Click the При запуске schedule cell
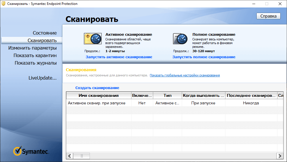Screen dimensions: 287x162 pyautogui.click(x=203, y=103)
